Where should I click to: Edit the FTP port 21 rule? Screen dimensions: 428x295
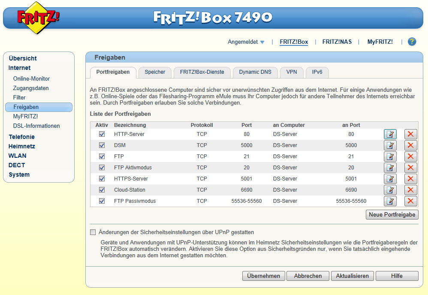click(x=390, y=157)
